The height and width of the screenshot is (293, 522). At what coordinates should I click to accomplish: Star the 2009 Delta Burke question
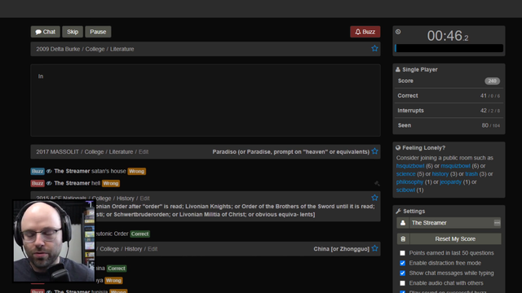tap(374, 49)
